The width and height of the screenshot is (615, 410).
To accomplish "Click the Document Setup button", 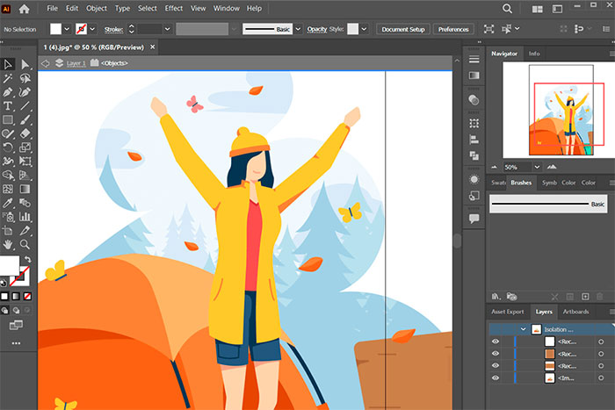I will [402, 29].
